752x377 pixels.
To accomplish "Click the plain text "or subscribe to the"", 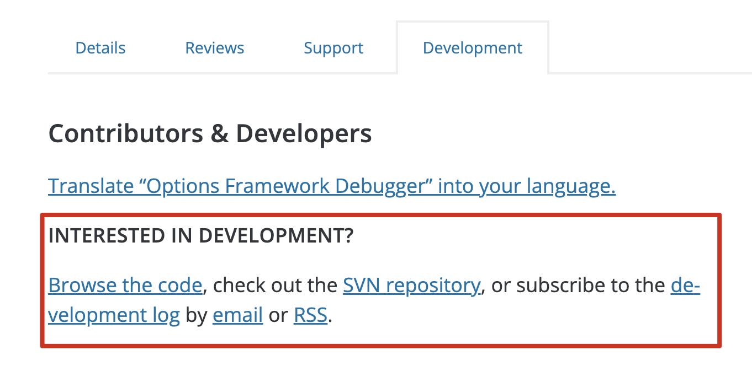I will point(578,286).
